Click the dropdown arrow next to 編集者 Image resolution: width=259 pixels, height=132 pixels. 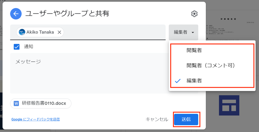193,33
